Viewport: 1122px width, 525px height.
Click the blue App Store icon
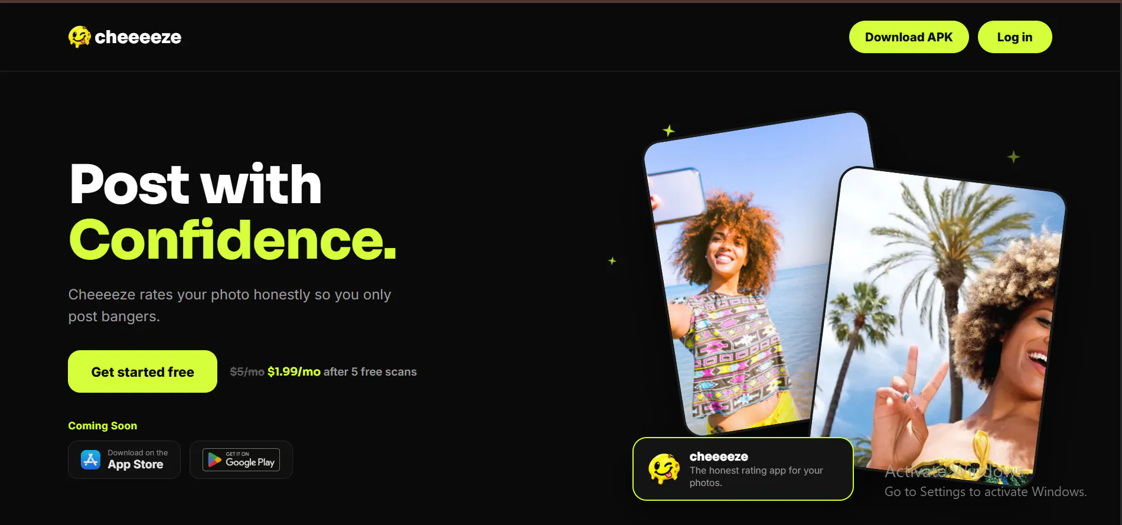pos(90,459)
